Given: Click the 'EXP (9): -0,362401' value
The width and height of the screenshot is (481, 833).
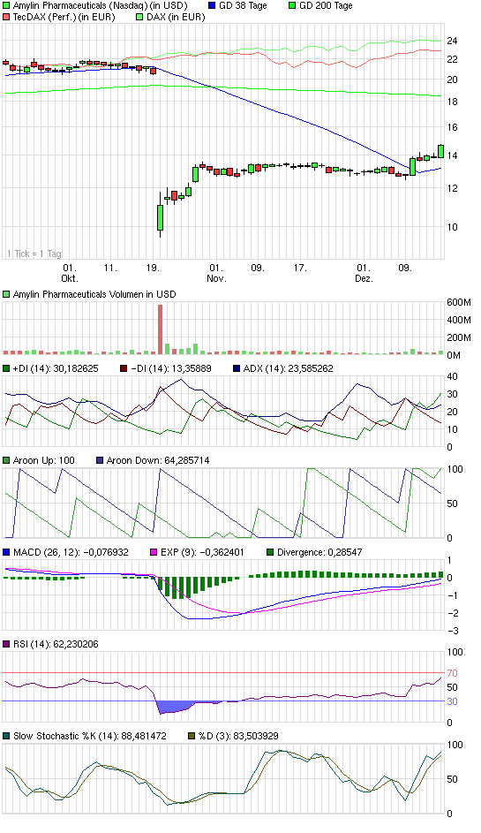Looking at the screenshot, I should pyautogui.click(x=202, y=552).
